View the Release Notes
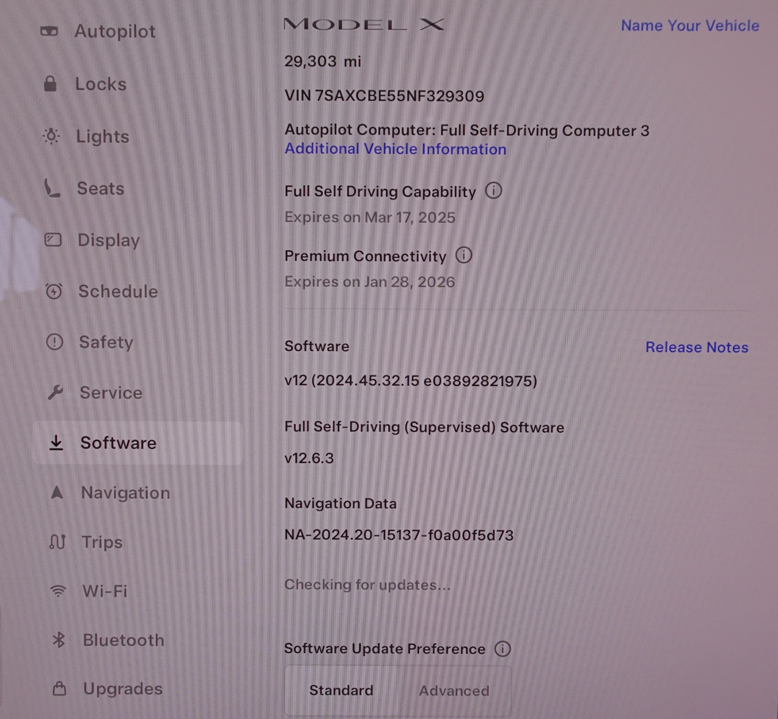The width and height of the screenshot is (778, 719). tap(697, 347)
